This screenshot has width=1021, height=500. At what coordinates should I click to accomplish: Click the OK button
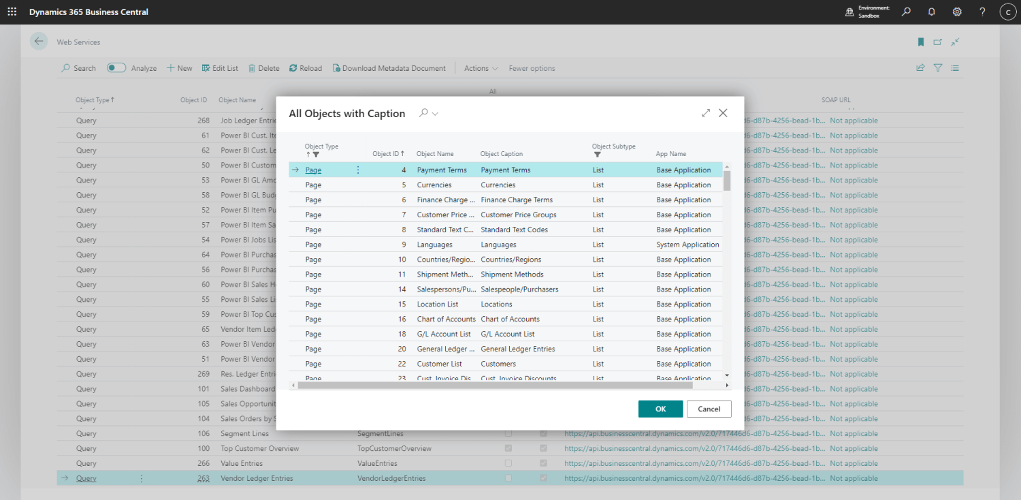click(660, 409)
